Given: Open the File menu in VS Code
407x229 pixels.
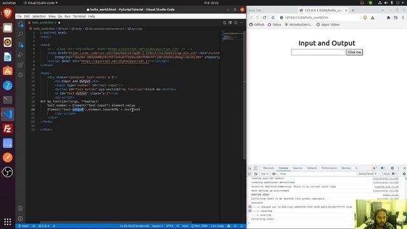Looking at the screenshot, I should coord(19,16).
